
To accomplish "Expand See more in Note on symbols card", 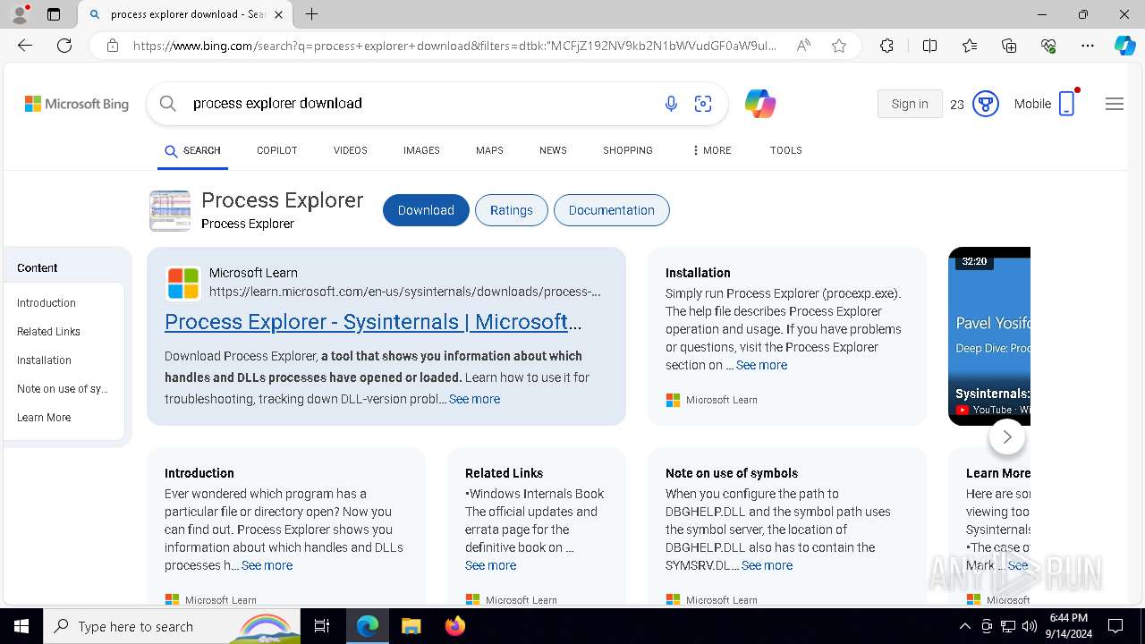I will click(x=767, y=565).
